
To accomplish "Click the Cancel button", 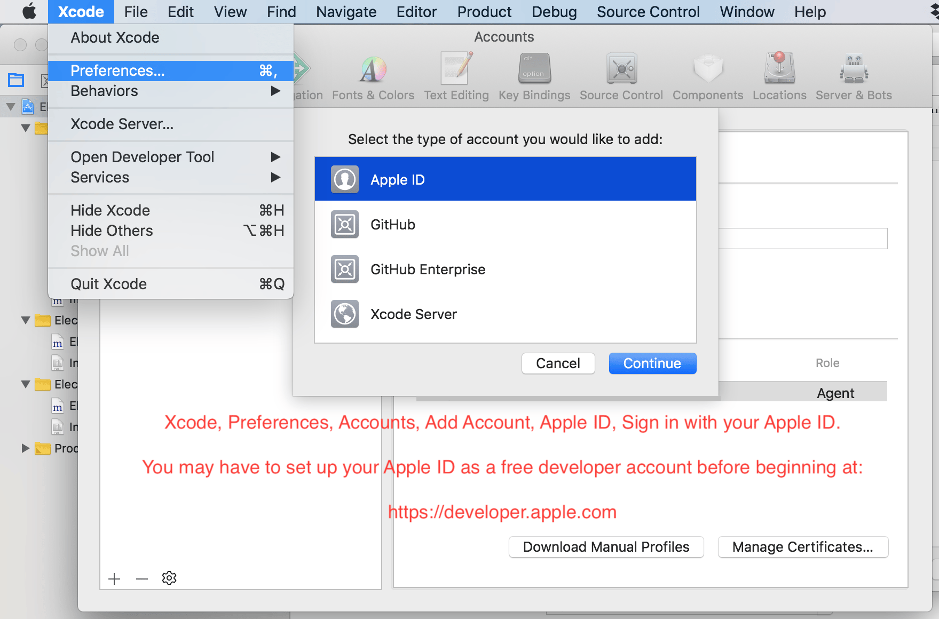I will pyautogui.click(x=558, y=363).
